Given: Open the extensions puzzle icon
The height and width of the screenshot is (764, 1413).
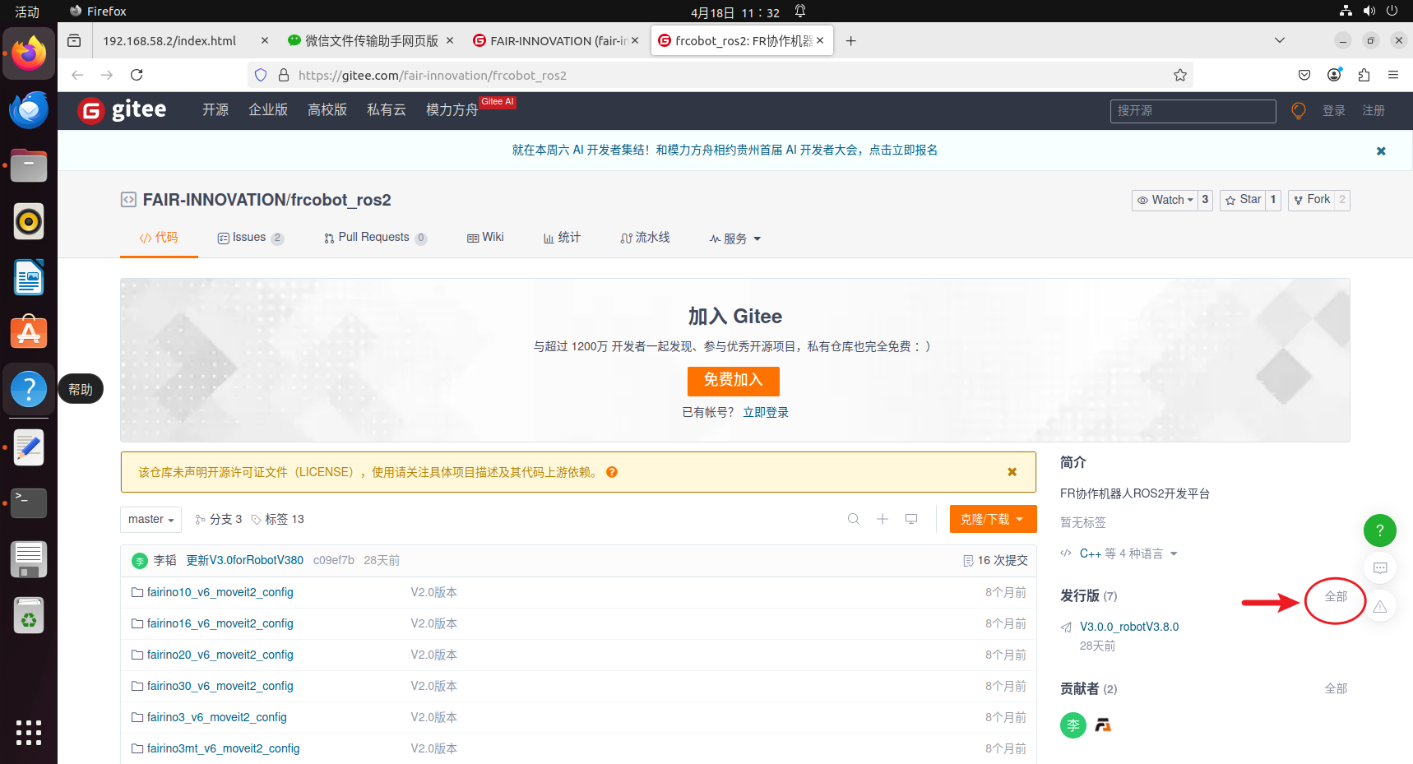Looking at the screenshot, I should [x=1364, y=75].
